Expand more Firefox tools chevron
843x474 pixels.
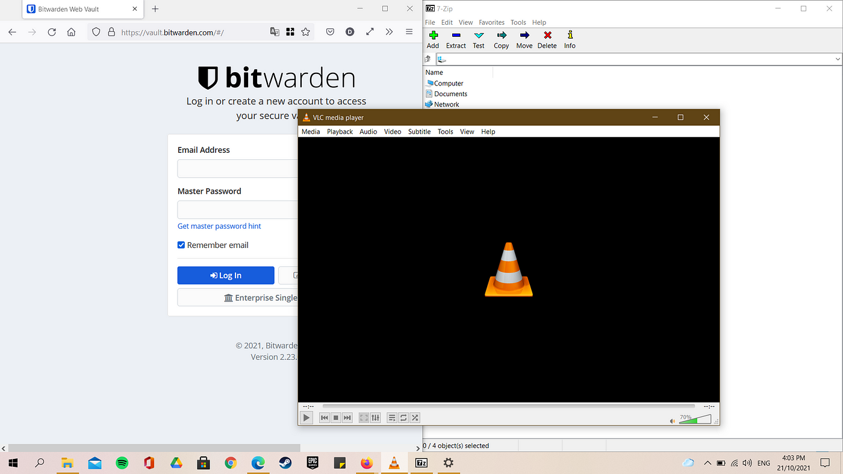(389, 32)
